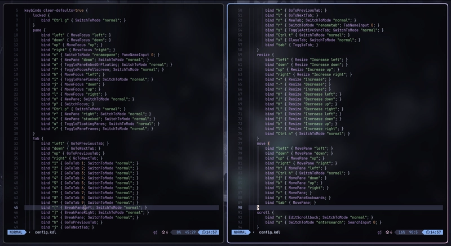Click the TogglePaneEmbedOrFloating bind line
Viewport: 451px width, 246px height.
[107, 65]
